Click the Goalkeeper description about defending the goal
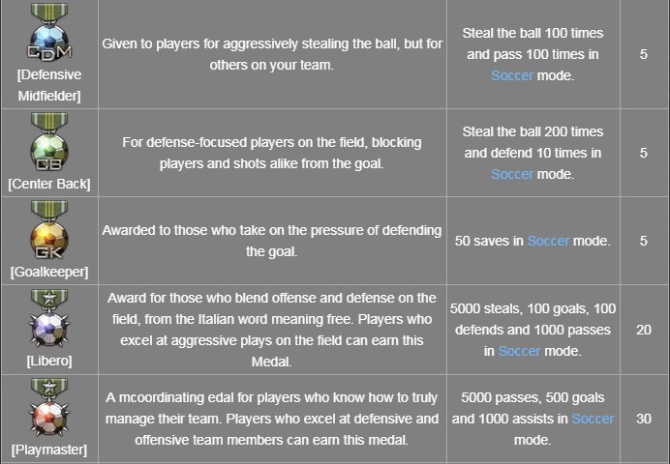The height and width of the screenshot is (464, 670). (x=271, y=241)
